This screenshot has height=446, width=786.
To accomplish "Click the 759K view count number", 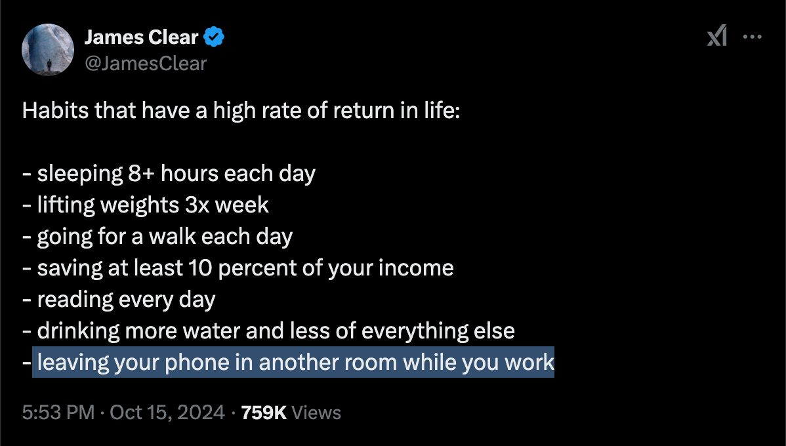I will pos(264,413).
